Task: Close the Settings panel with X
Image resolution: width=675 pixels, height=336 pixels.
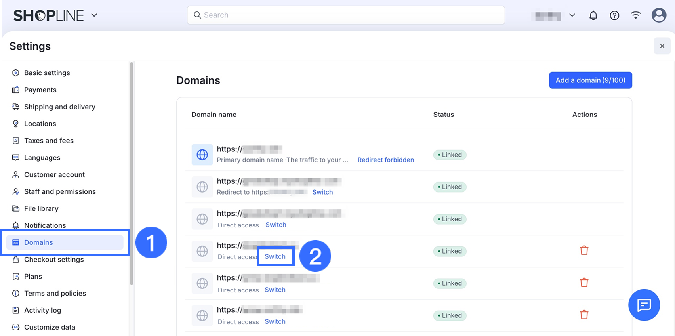Action: tap(662, 46)
